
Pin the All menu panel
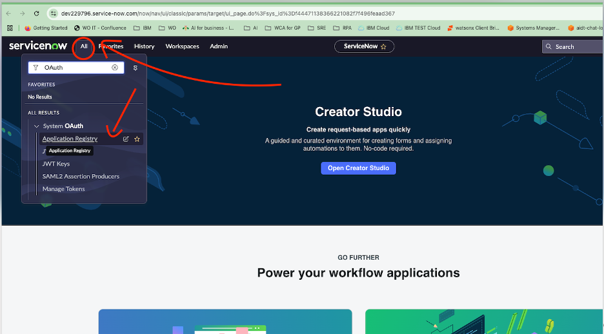click(x=136, y=68)
